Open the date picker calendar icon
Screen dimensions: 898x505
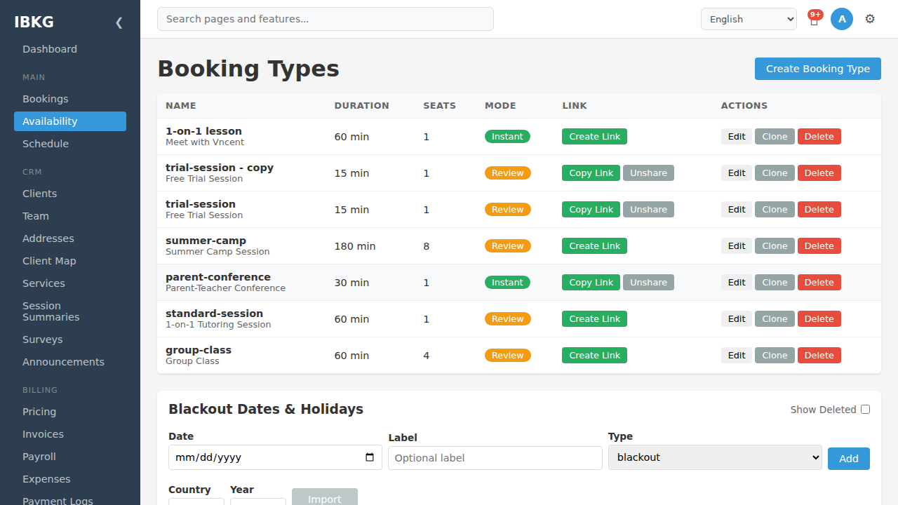370,457
